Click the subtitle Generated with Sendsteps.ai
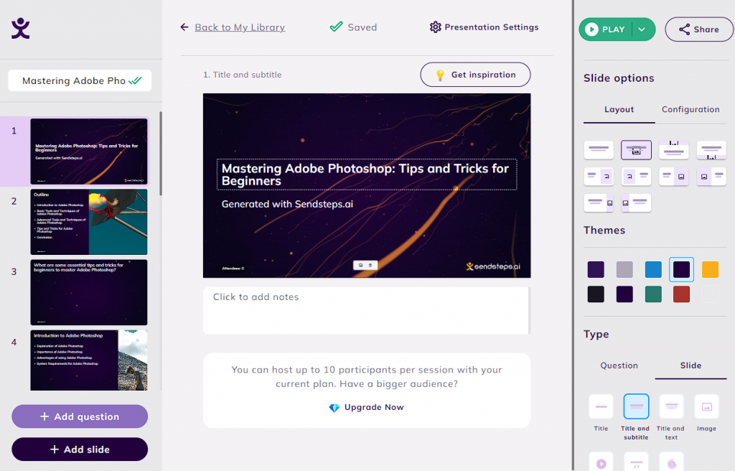Viewport: 735px width, 471px height. point(287,204)
